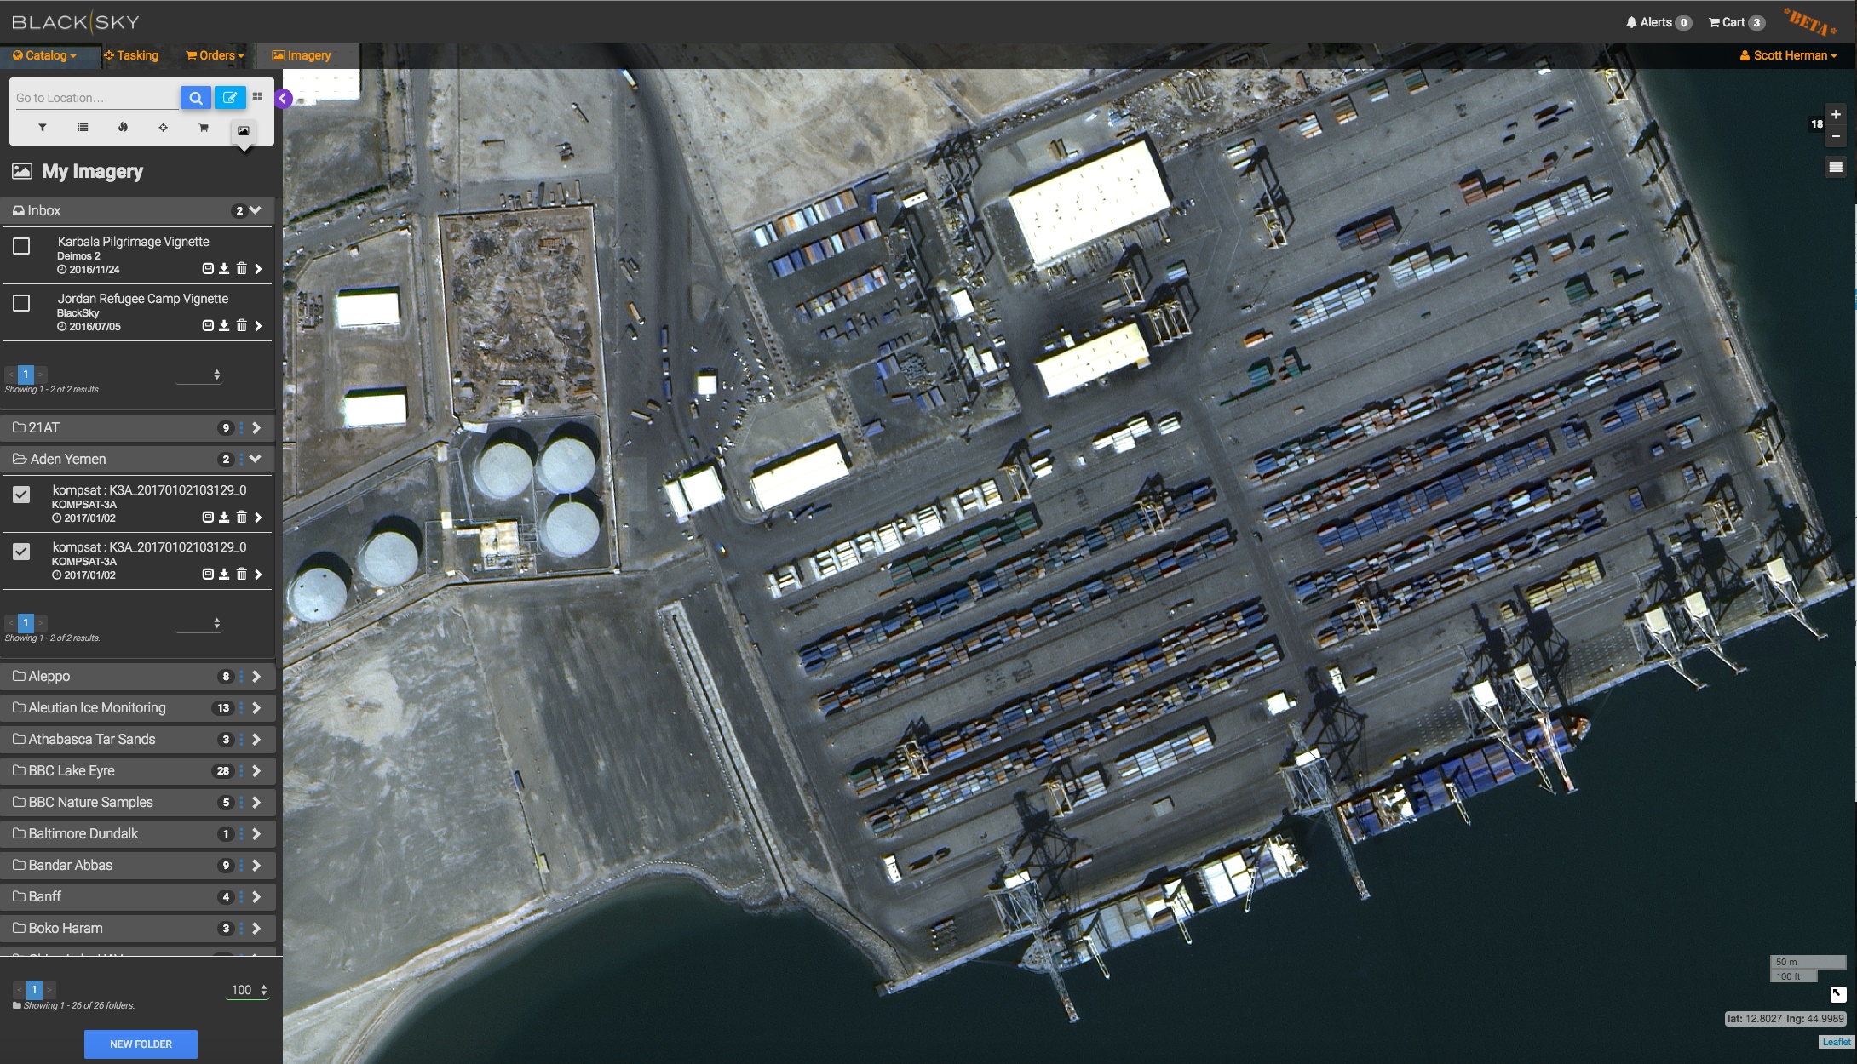Delete the Jordan Refugee Camp Vignette
This screenshot has height=1064, width=1857.
(x=242, y=326)
